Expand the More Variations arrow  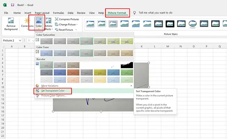click(x=131, y=86)
